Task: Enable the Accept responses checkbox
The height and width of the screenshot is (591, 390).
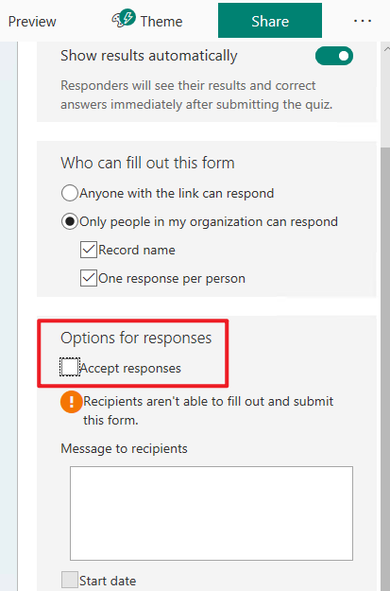Action: [x=70, y=367]
